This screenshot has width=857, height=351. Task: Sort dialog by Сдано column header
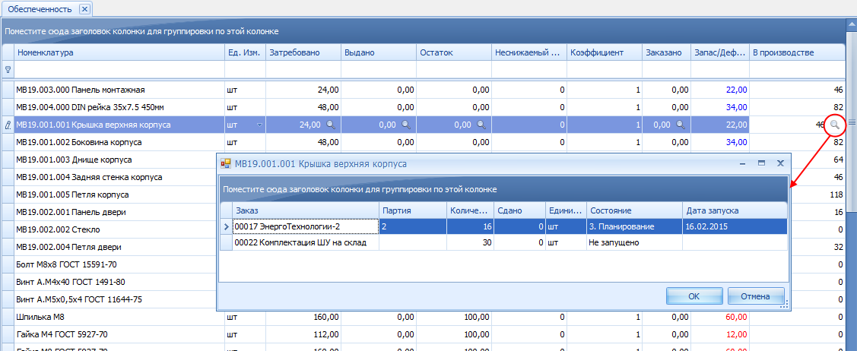(520, 210)
